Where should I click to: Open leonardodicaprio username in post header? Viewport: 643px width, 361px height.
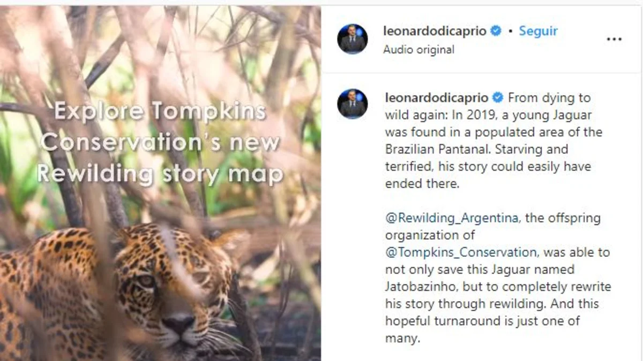tap(435, 31)
